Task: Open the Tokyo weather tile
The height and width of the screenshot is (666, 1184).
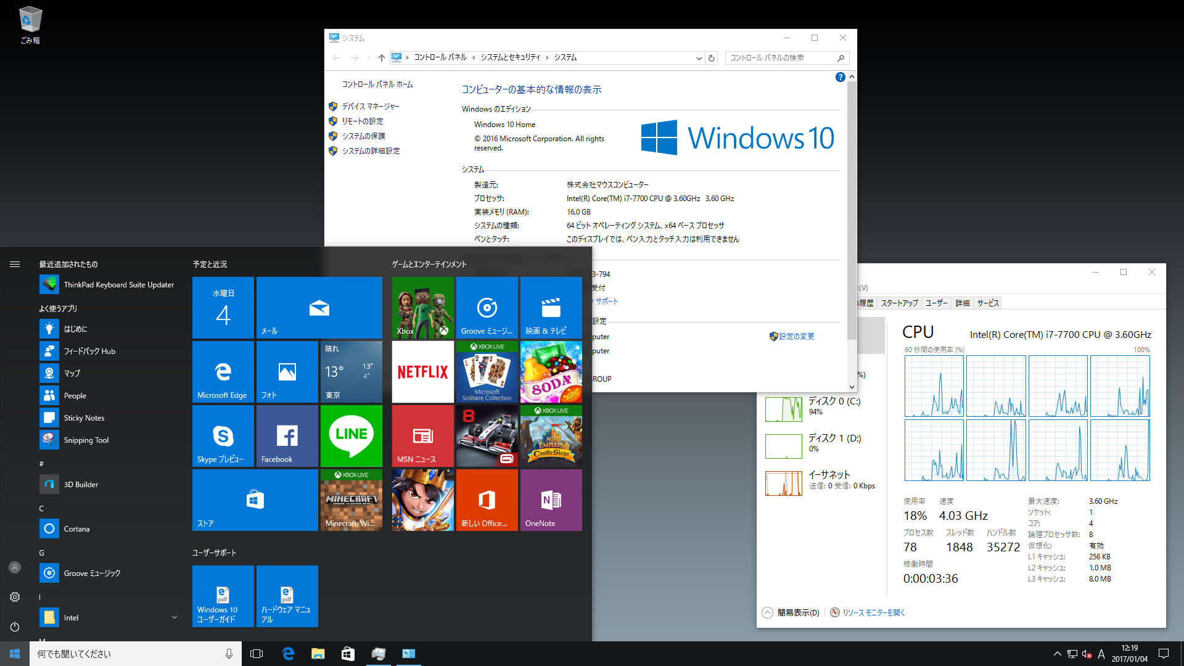Action: coord(351,372)
